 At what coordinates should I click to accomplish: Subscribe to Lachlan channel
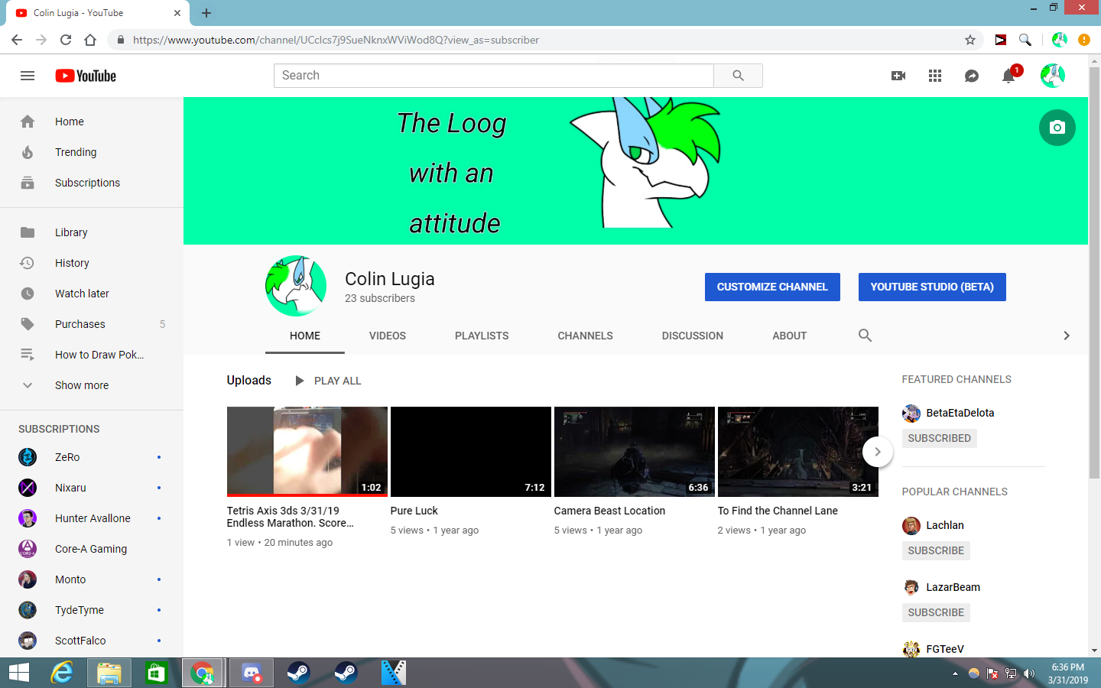(936, 550)
